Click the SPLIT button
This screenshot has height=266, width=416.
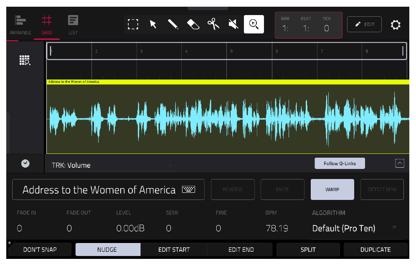tap(308, 250)
